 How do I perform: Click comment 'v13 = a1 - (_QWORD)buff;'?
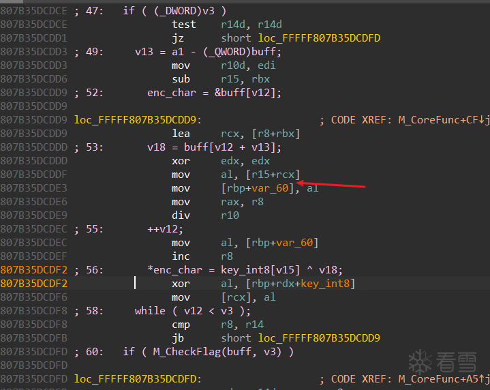pos(208,52)
